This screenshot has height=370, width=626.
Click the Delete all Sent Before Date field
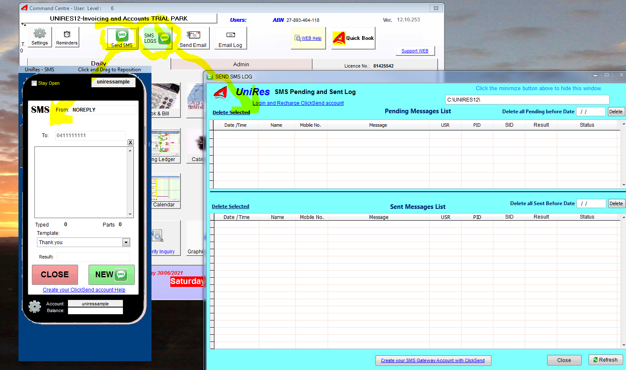click(x=592, y=203)
